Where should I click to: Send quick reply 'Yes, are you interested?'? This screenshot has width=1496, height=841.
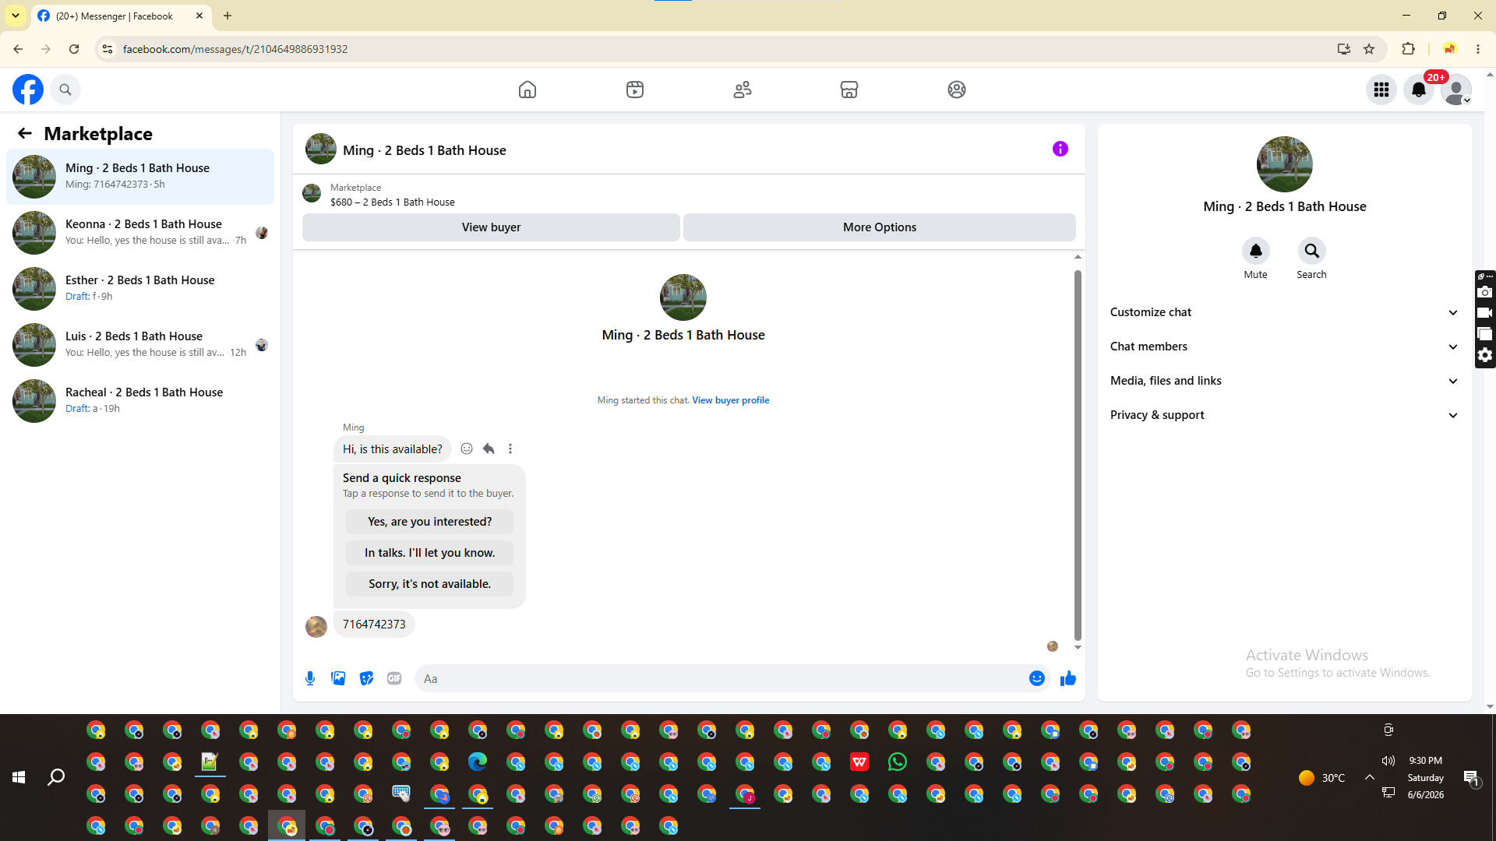tap(429, 522)
